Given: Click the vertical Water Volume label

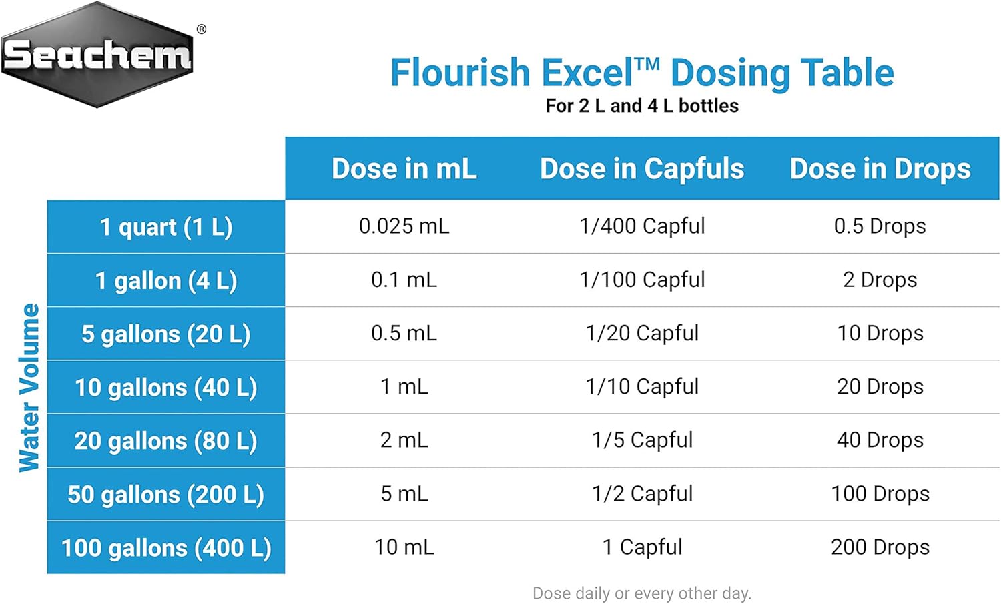Looking at the screenshot, I should pos(29,388).
